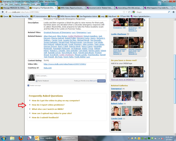Viewport: 176px width, 141px height.
Task: Click the Google search magnifier icon
Action: pyautogui.click(x=169, y=12)
